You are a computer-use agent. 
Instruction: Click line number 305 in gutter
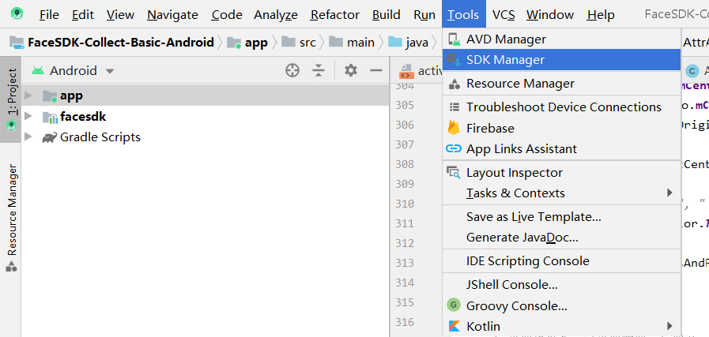404,105
